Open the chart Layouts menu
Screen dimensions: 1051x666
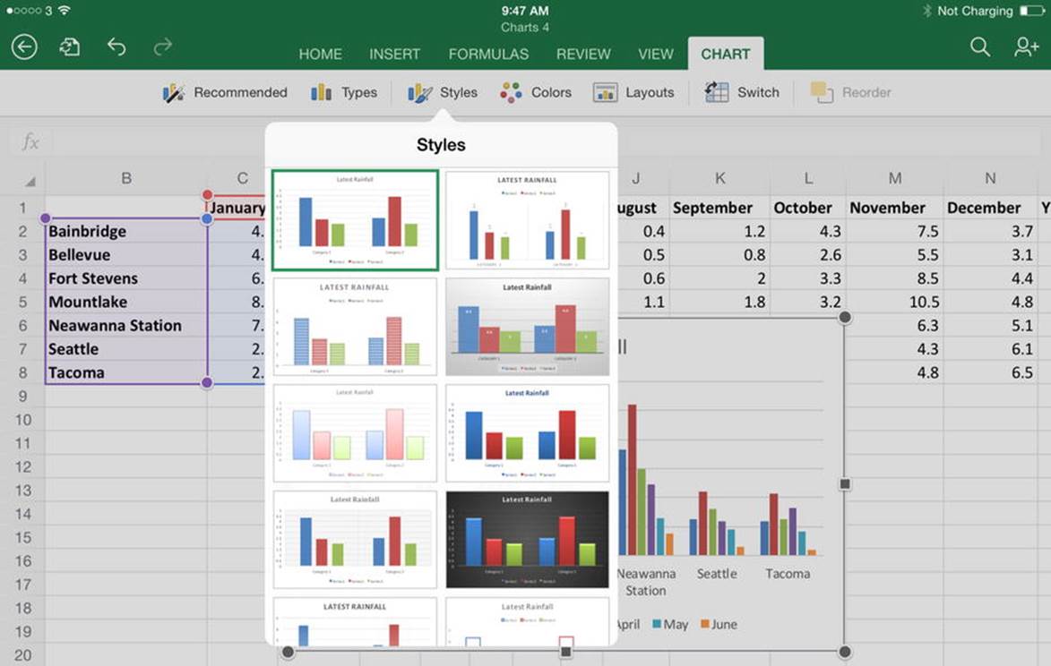[633, 92]
